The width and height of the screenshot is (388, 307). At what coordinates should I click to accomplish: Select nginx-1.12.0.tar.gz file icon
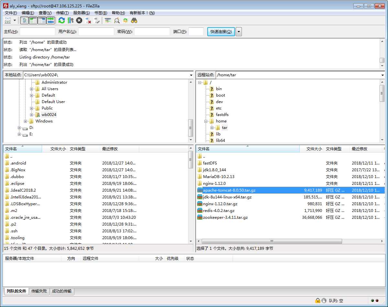[x=200, y=204]
